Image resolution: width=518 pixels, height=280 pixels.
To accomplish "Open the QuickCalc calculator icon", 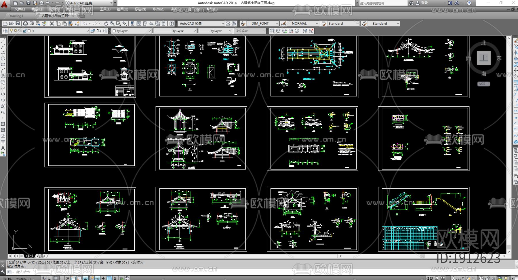I will pos(164,24).
